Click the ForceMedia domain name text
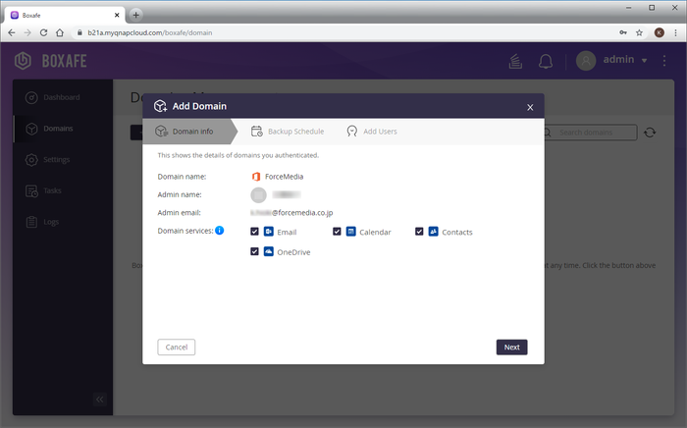This screenshot has width=687, height=428. pyautogui.click(x=284, y=177)
